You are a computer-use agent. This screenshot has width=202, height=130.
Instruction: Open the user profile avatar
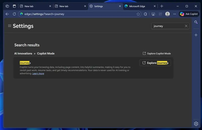tap(167, 14)
